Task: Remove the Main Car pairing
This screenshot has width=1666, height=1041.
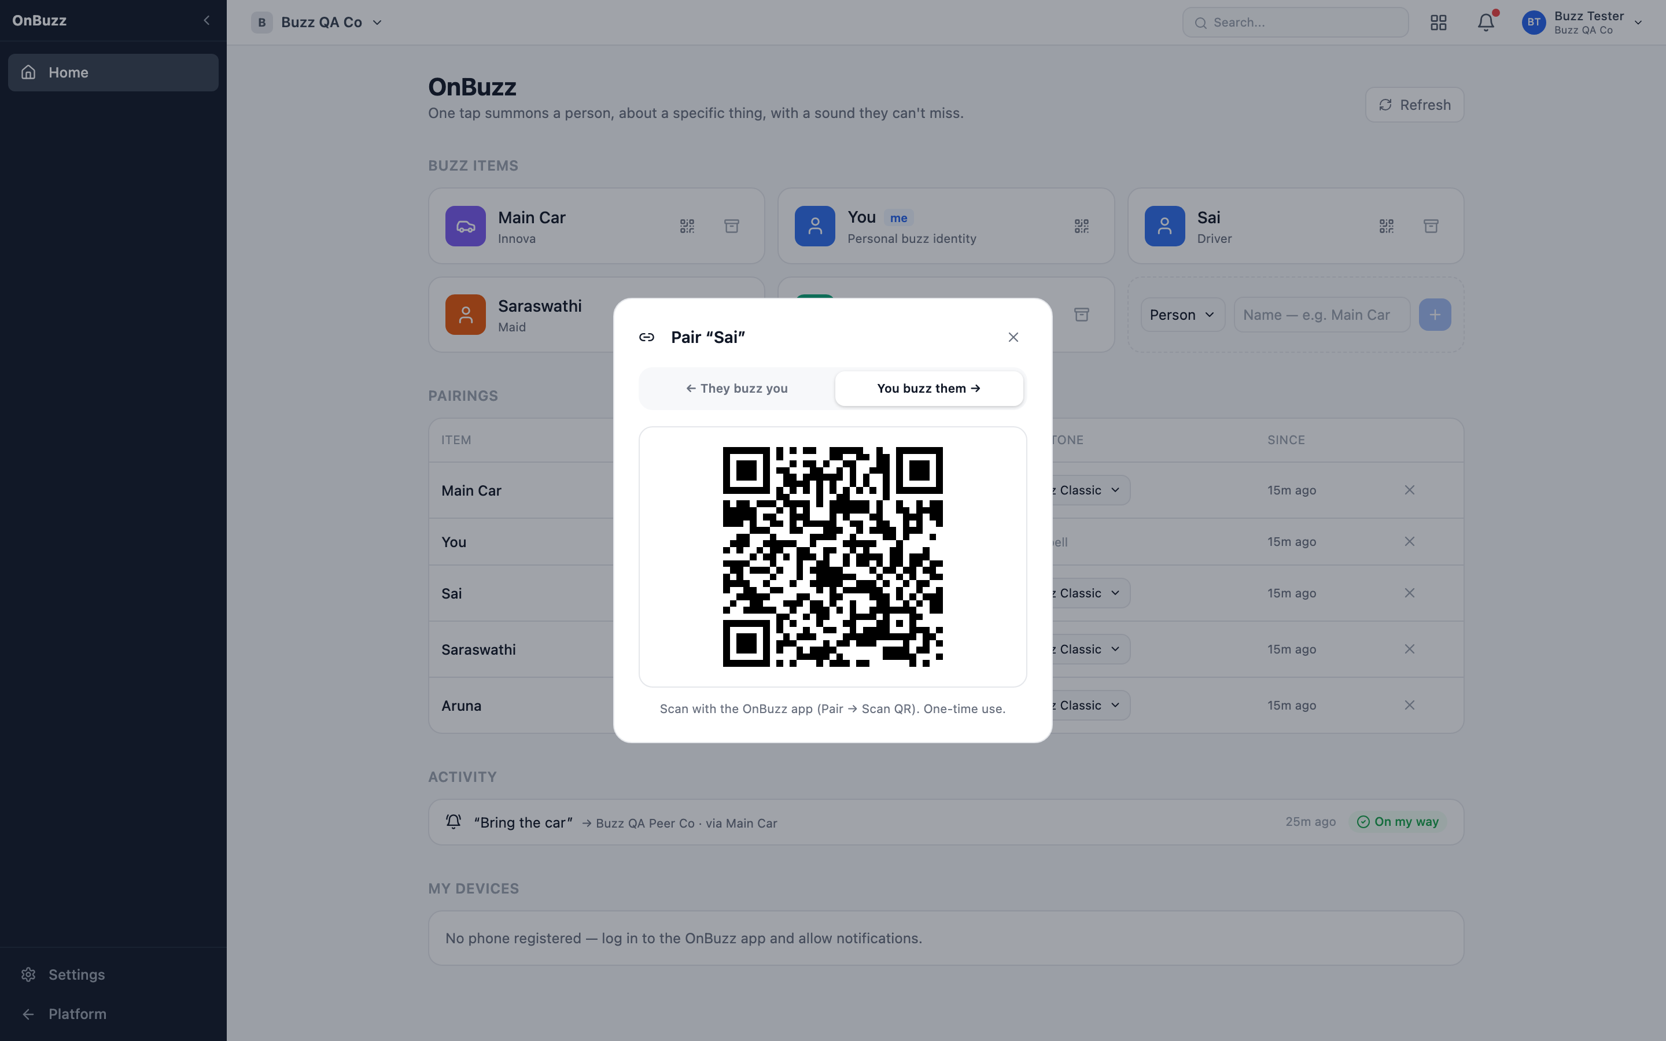Action: (x=1409, y=490)
